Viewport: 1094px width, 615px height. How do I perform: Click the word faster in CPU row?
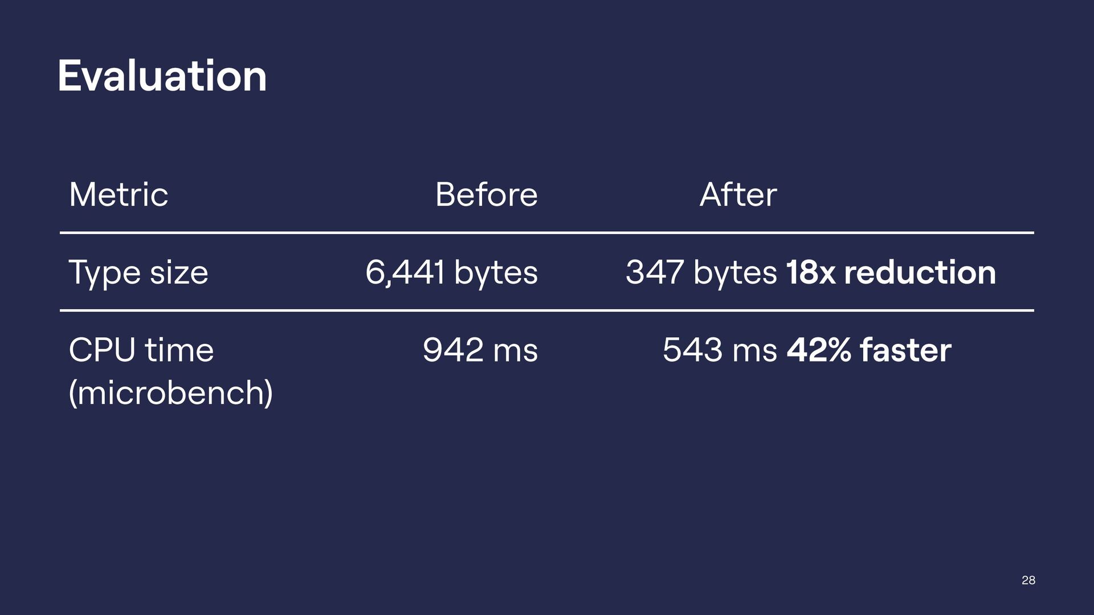click(906, 350)
